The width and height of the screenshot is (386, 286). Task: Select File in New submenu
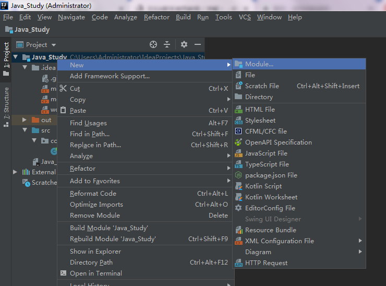pyautogui.click(x=299, y=75)
